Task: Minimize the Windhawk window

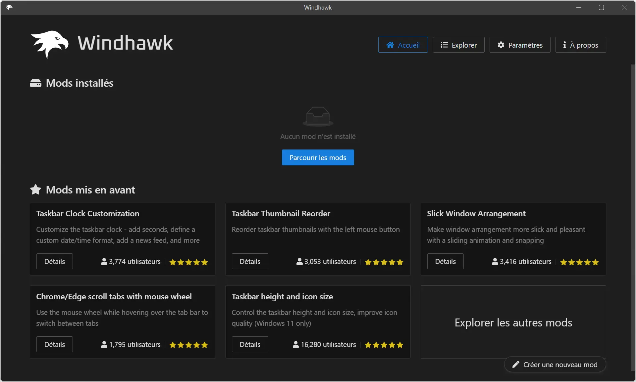Action: pos(579,7)
